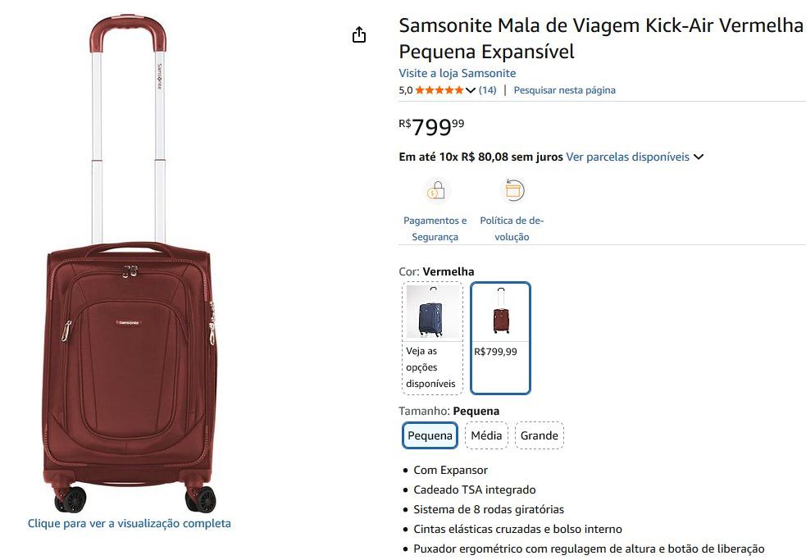
Task: Click the product title Samsonite Mala de Viagem
Action: [x=600, y=39]
